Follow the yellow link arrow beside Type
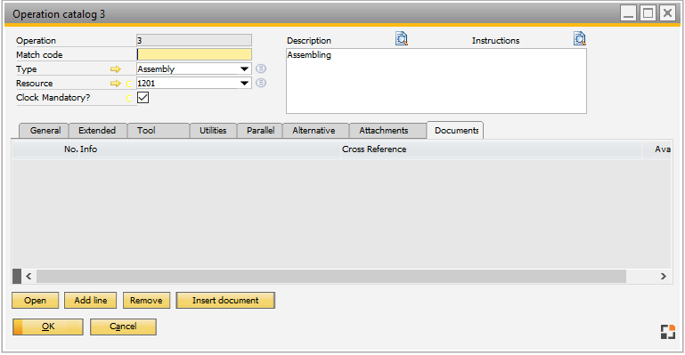This screenshot has height=355, width=685. click(115, 69)
